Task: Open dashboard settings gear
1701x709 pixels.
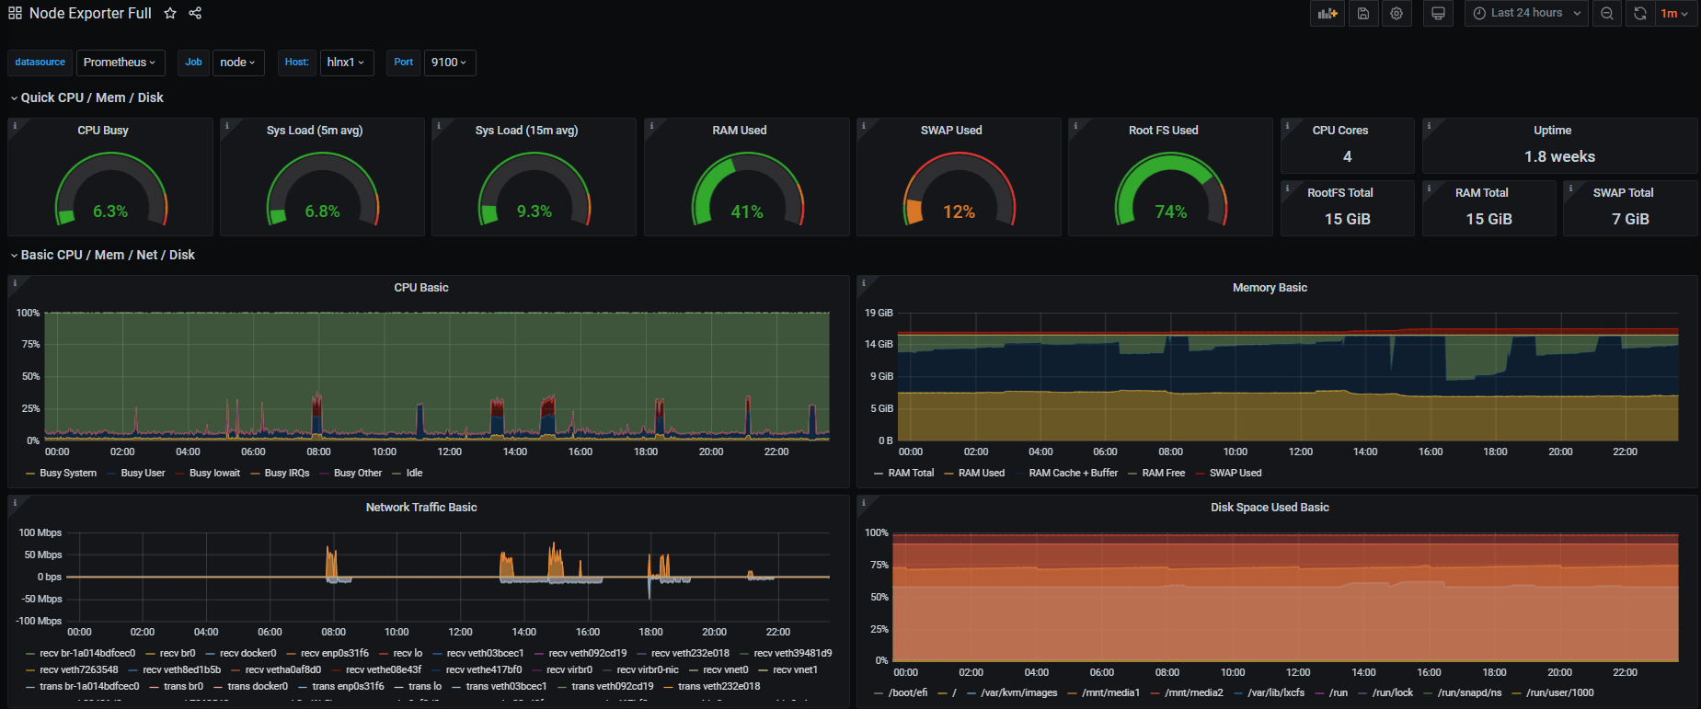Action: [x=1396, y=14]
